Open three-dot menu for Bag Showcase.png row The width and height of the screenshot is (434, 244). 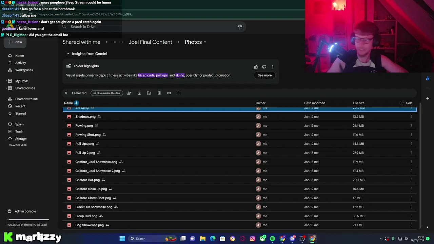coord(411,225)
